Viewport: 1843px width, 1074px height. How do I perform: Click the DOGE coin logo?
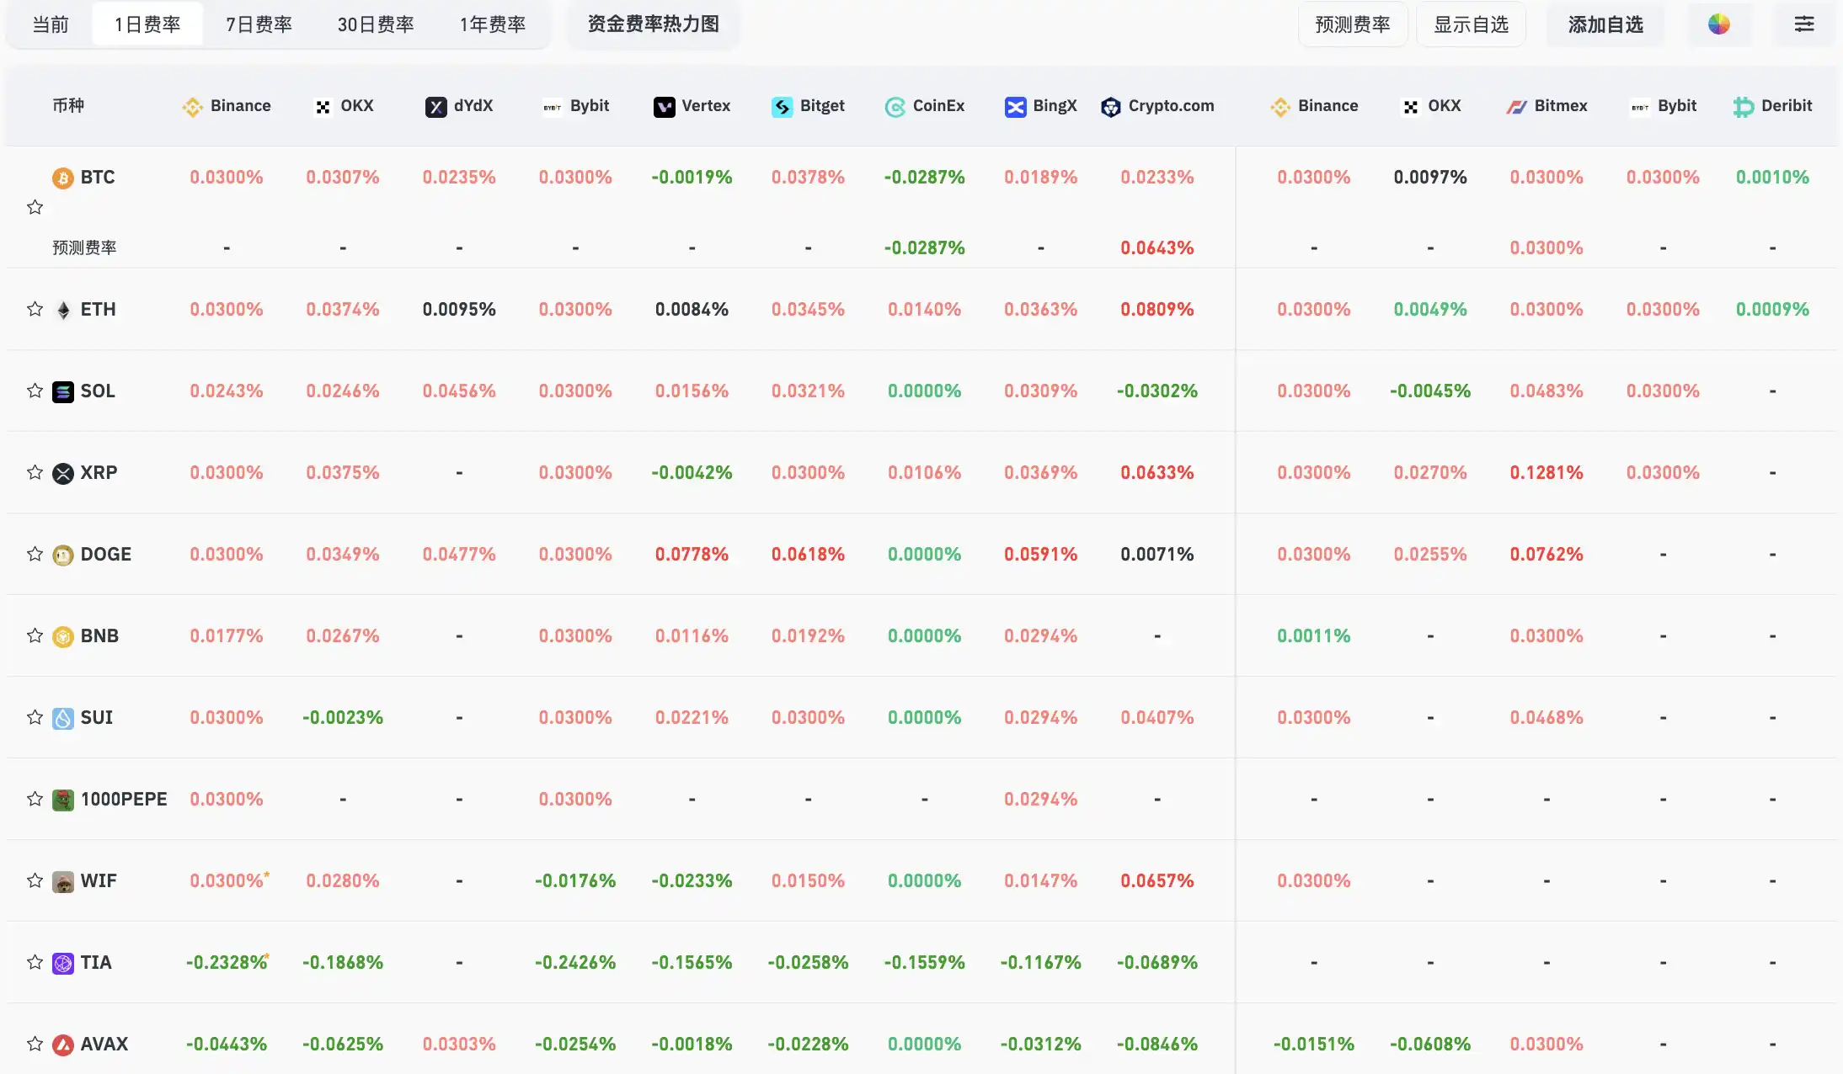coord(63,555)
